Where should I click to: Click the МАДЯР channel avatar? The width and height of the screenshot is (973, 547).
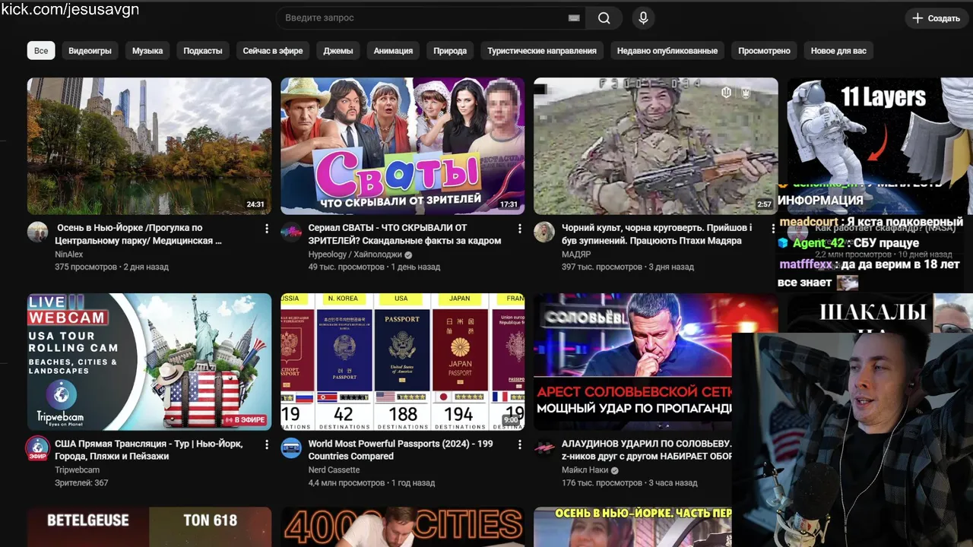pyautogui.click(x=544, y=232)
